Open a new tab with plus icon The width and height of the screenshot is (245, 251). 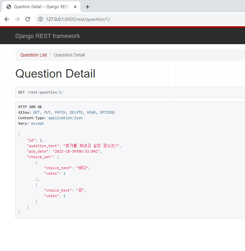coord(88,7)
